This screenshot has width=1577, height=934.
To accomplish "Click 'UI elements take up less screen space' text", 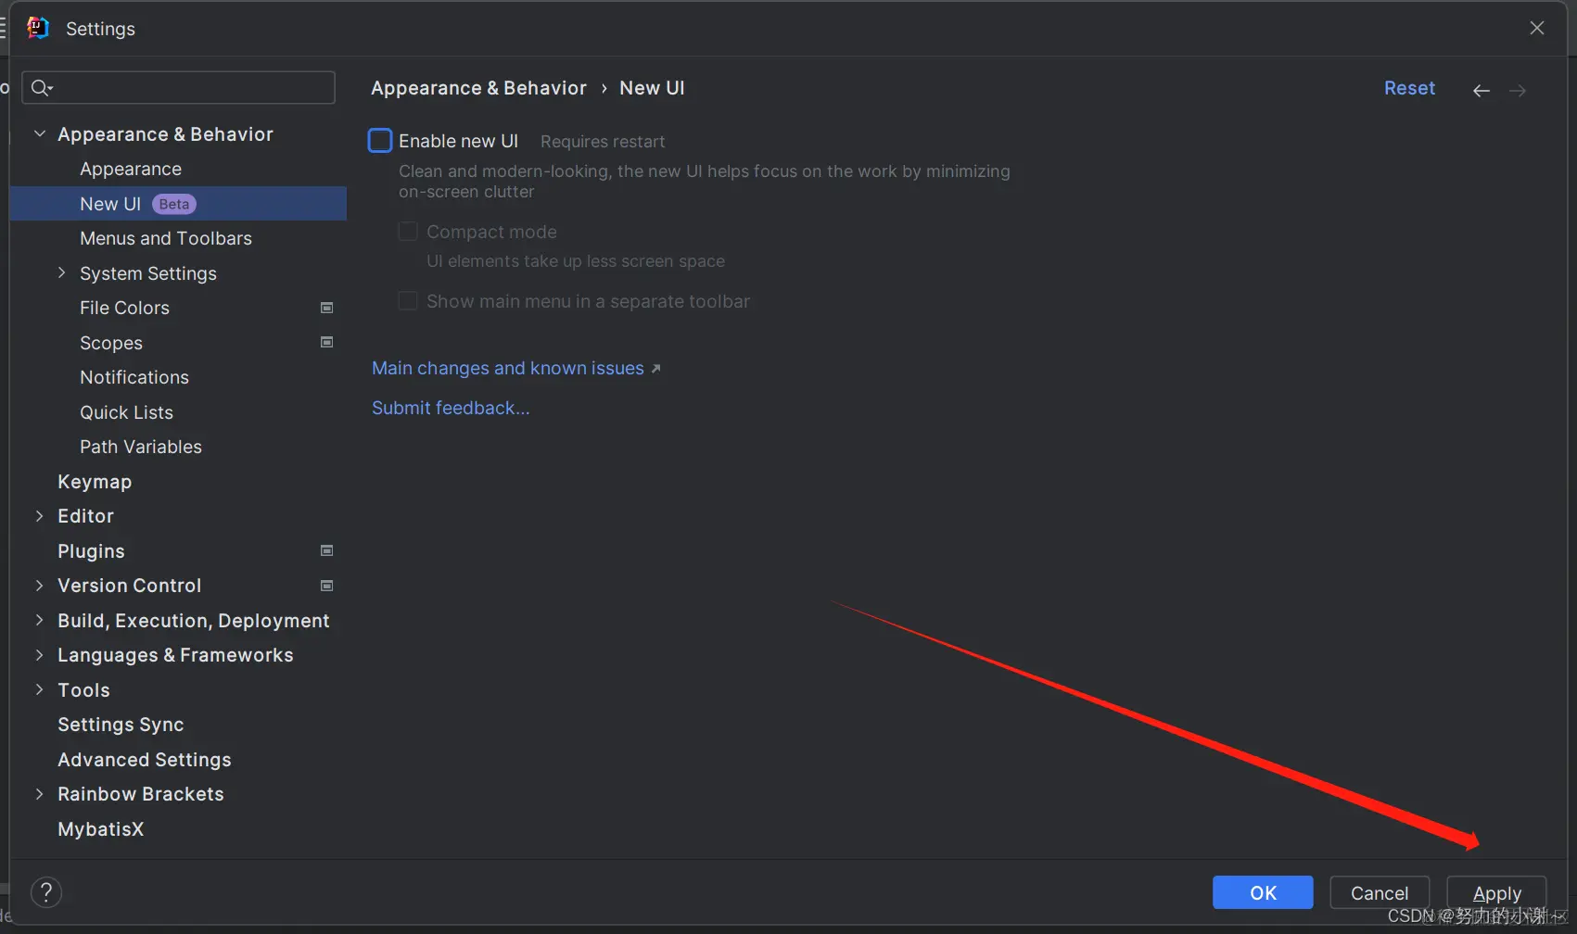I will point(576,261).
